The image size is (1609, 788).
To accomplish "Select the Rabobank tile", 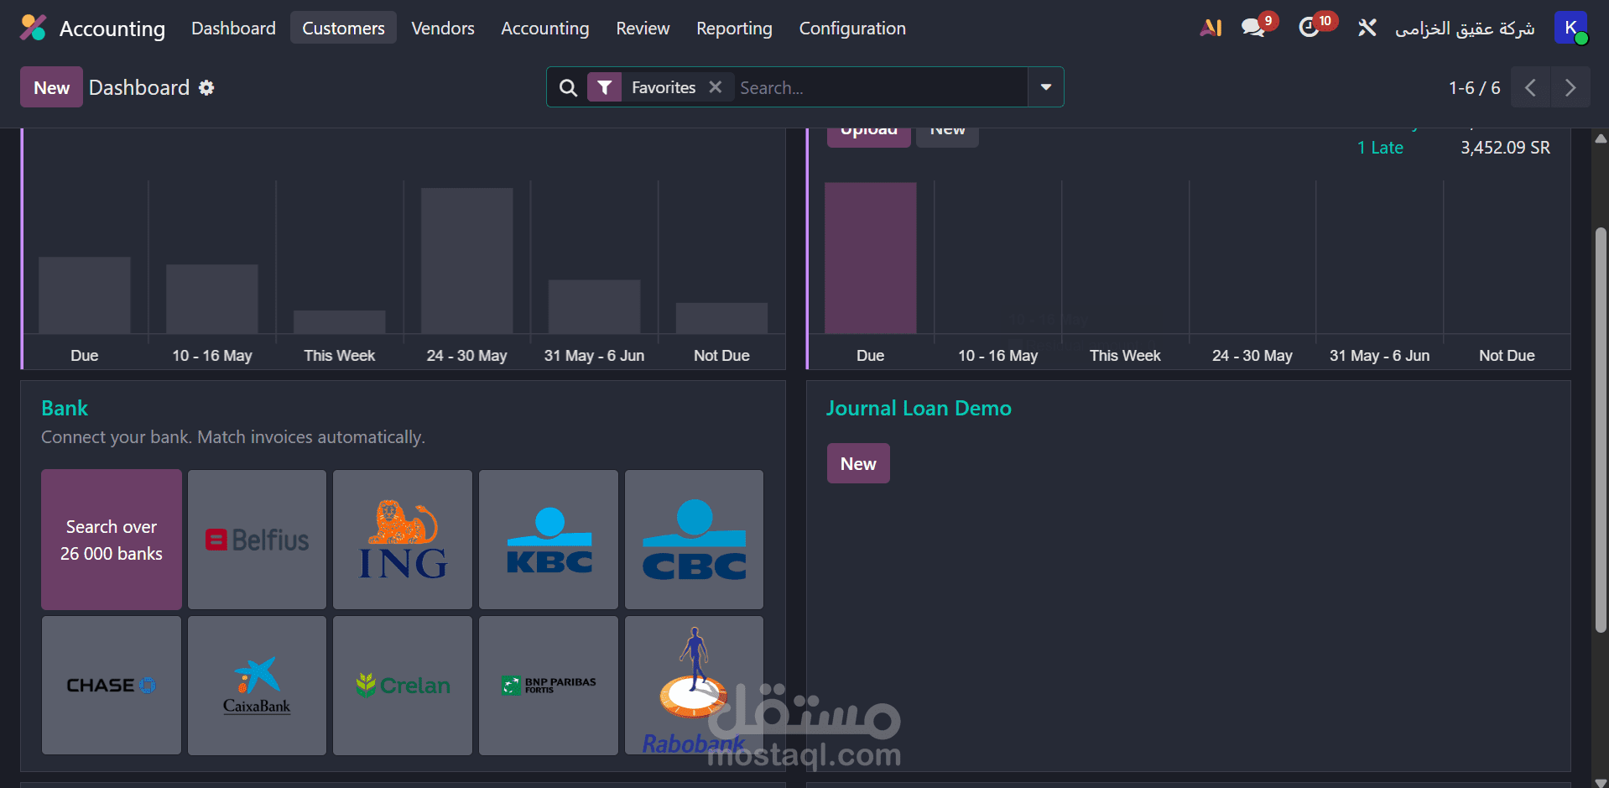I will coord(694,686).
